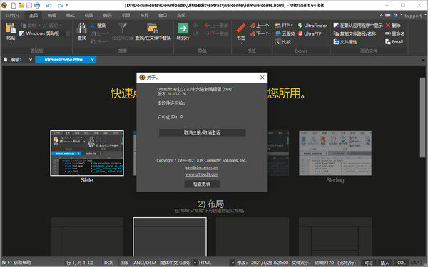Click the 粘贴 (Paste) clipboard icon
This screenshot has height=267, width=428.
[x=11, y=29]
